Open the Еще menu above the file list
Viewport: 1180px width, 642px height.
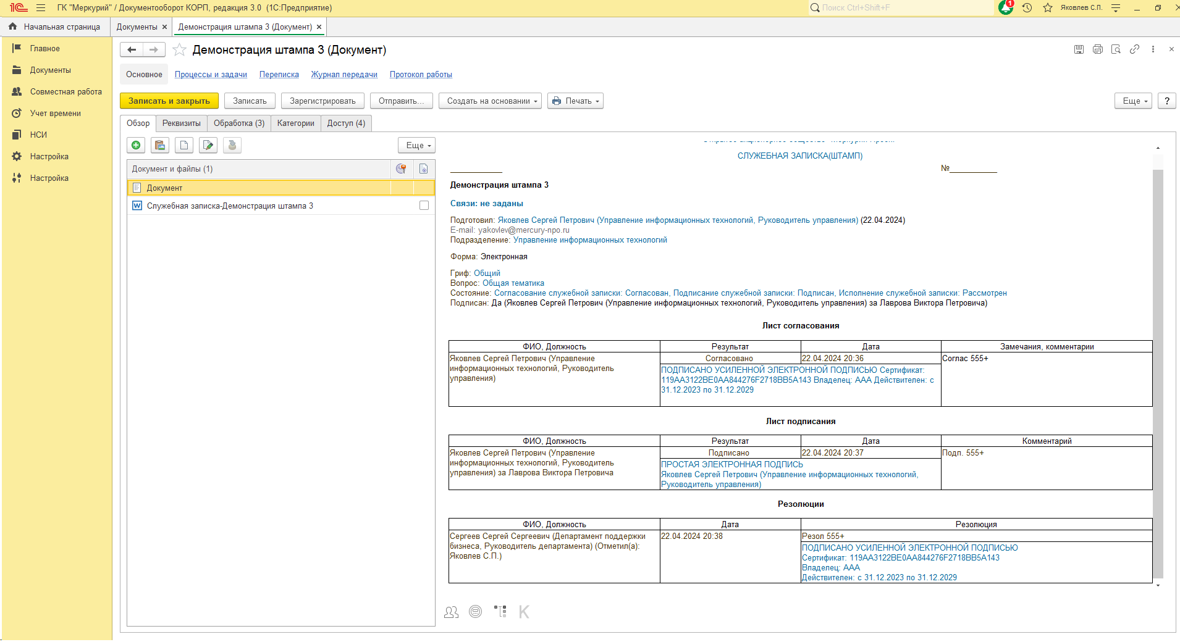416,145
